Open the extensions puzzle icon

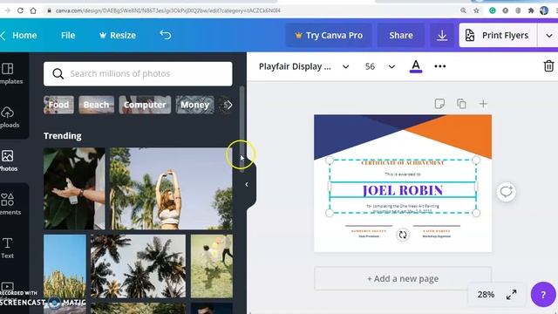(531, 10)
